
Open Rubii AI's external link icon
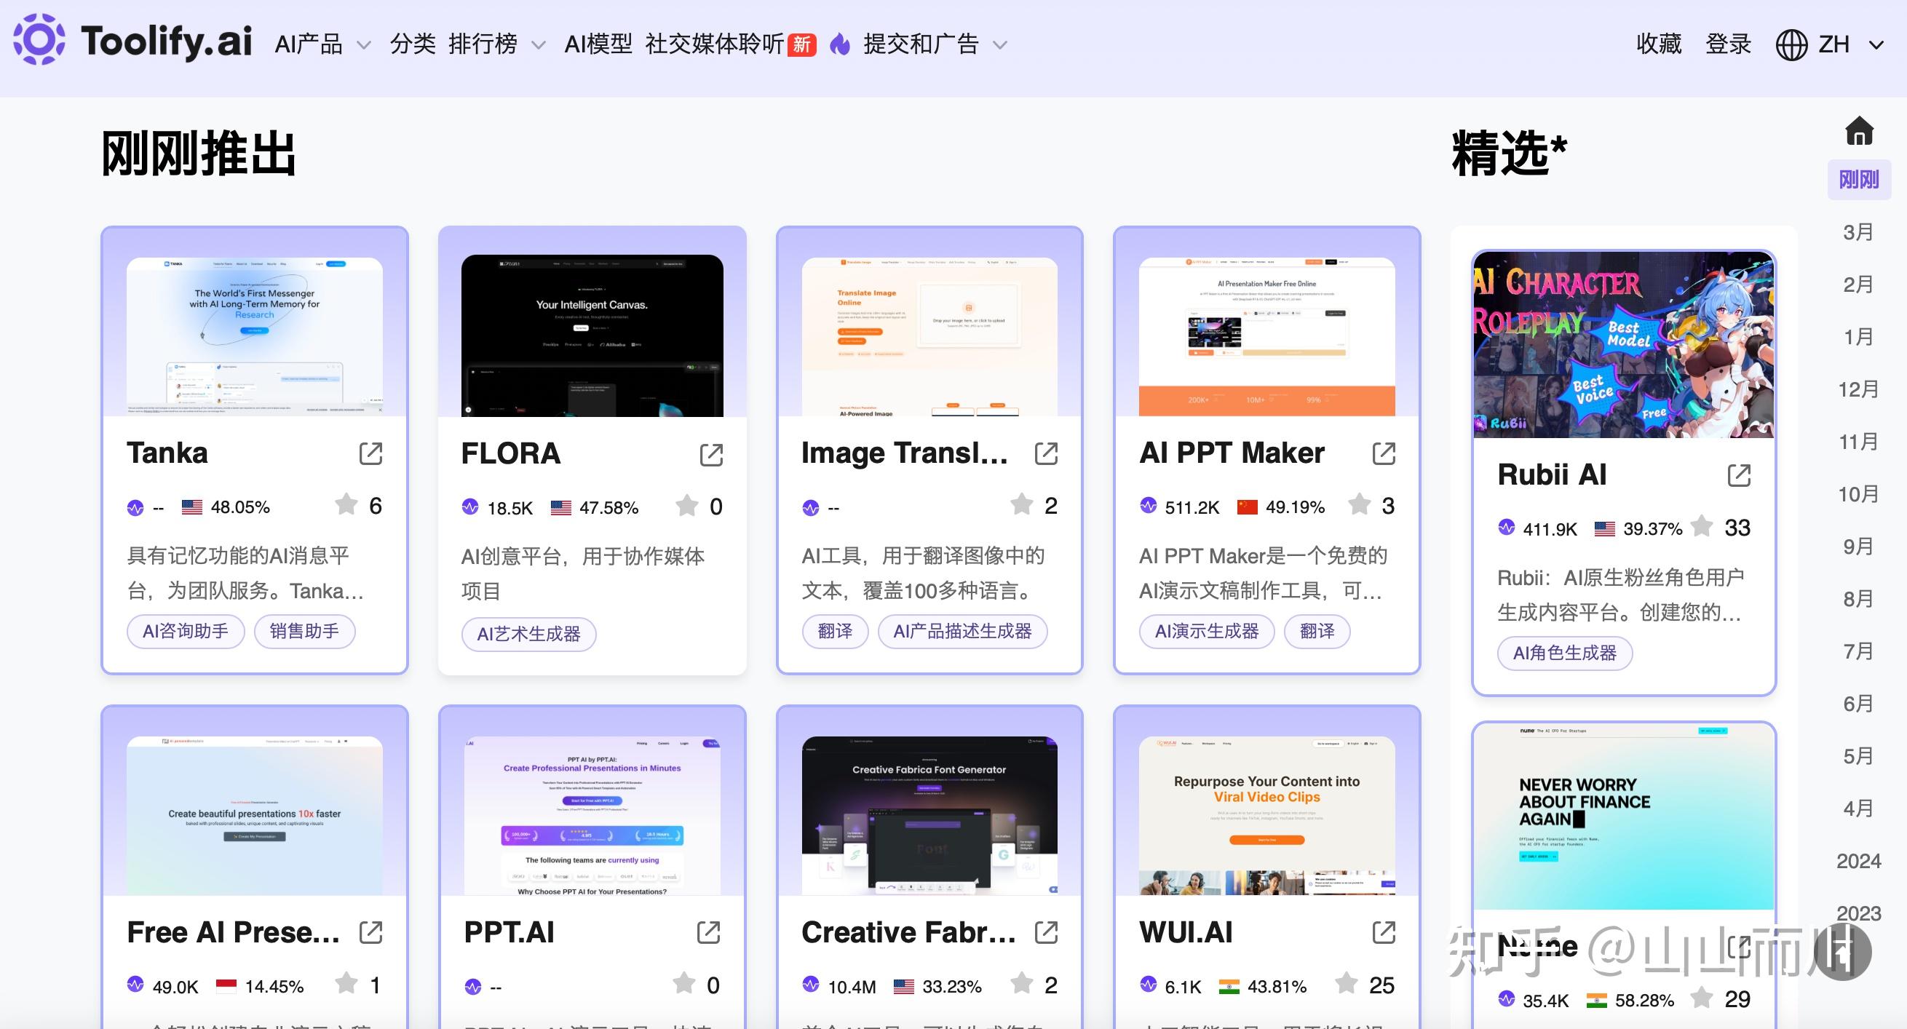click(x=1739, y=475)
